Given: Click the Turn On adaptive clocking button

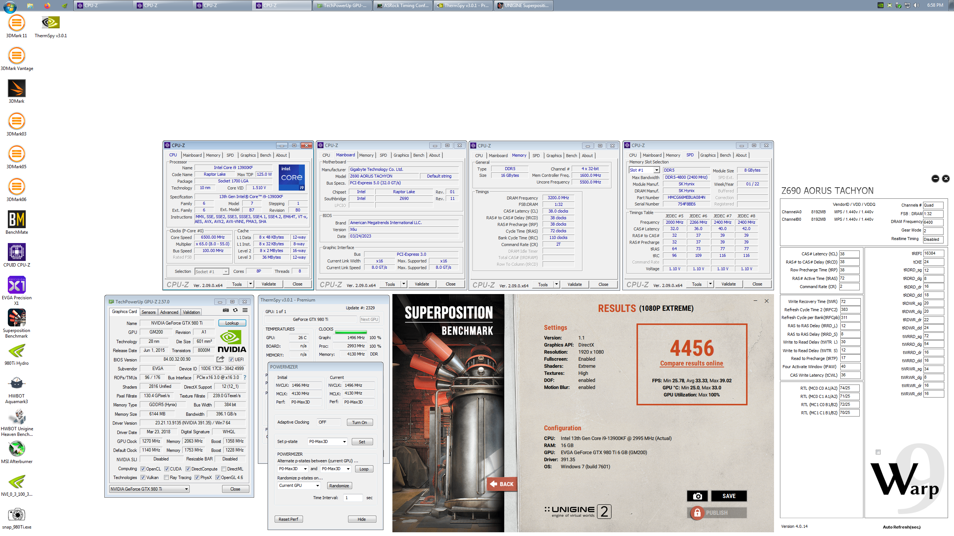Looking at the screenshot, I should pos(360,422).
